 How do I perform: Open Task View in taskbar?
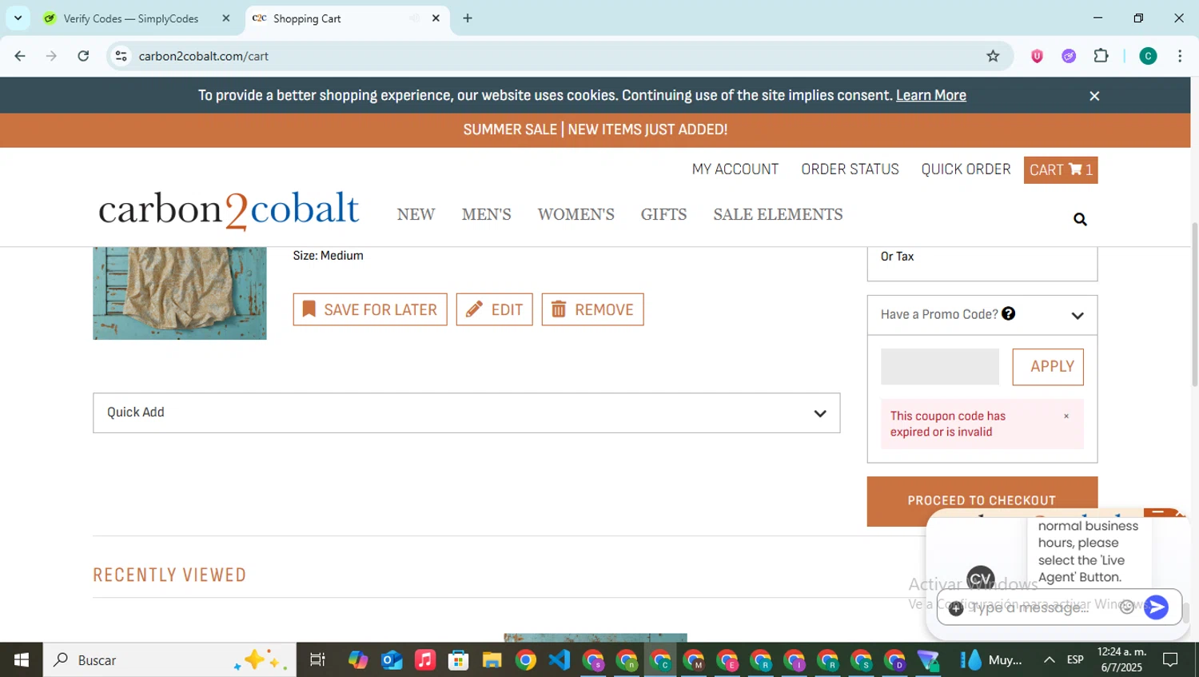[x=317, y=660]
